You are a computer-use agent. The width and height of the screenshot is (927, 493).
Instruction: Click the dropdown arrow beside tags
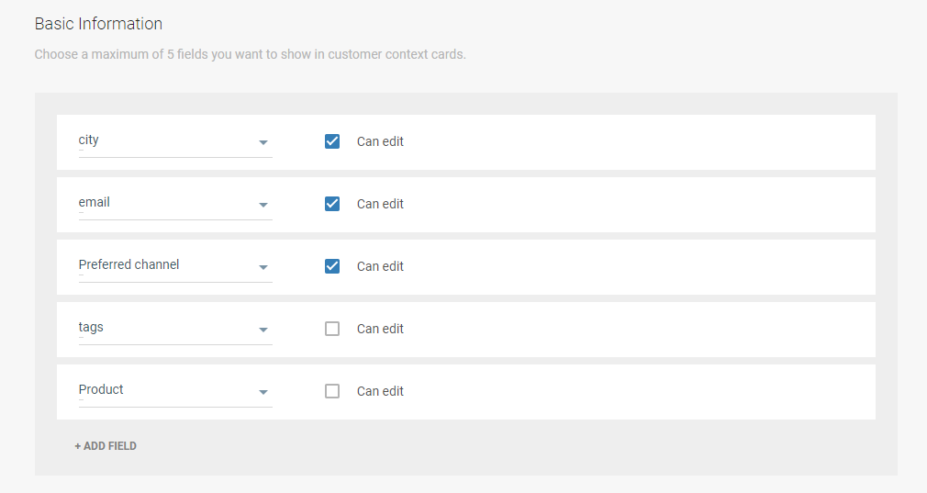263,330
